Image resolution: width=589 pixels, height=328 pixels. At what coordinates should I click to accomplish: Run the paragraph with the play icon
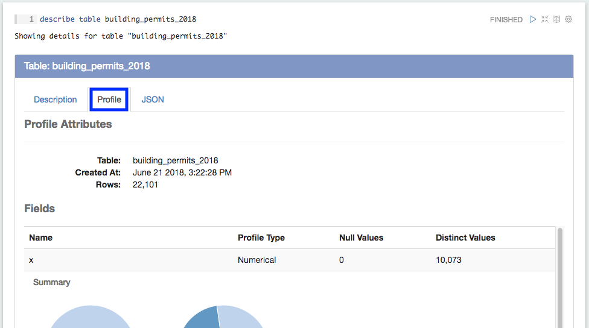(533, 19)
